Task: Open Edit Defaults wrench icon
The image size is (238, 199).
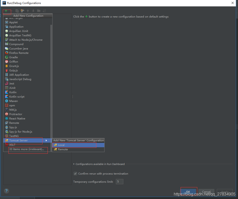Action: 23,11
